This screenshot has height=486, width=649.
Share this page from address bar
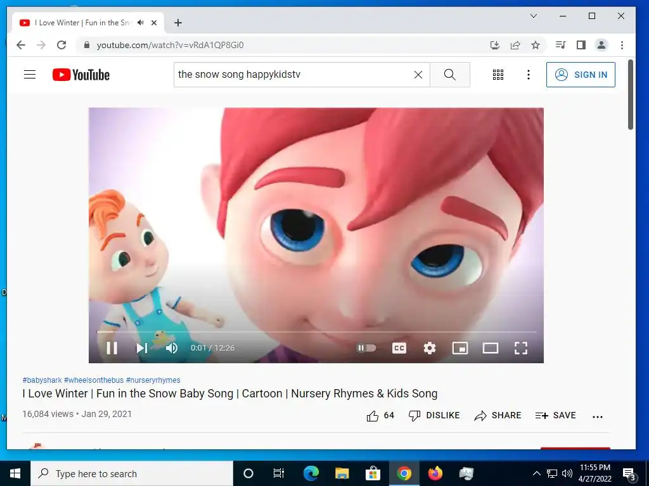(515, 45)
